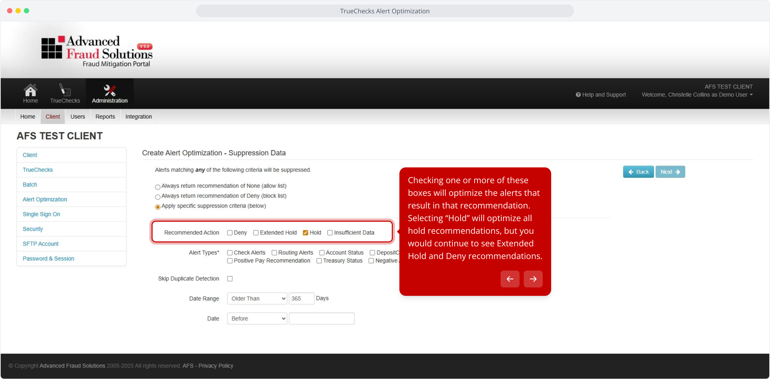Open the TrueChecks pen icon

(x=65, y=90)
